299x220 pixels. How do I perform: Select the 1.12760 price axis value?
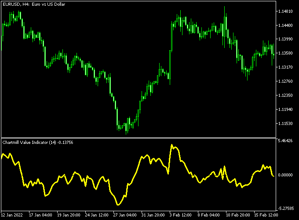(285, 81)
